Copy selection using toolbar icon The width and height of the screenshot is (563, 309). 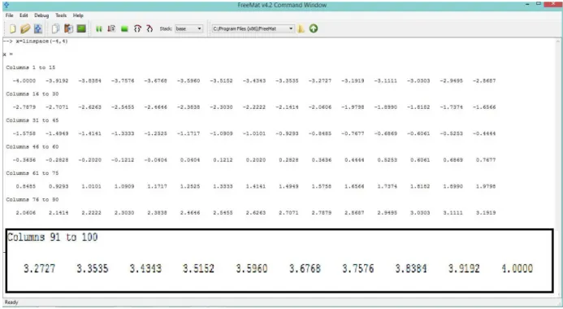[x=56, y=28]
